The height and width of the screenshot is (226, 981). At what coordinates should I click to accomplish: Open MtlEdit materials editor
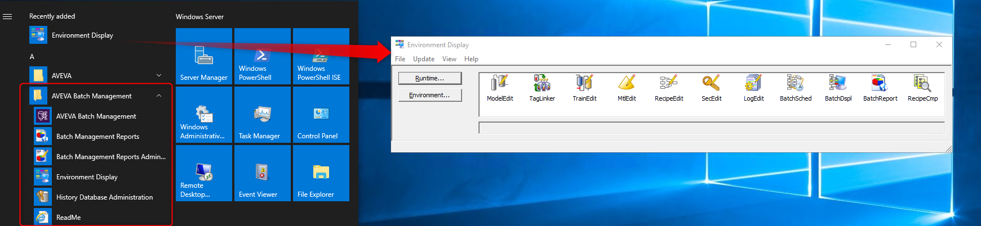point(627,88)
